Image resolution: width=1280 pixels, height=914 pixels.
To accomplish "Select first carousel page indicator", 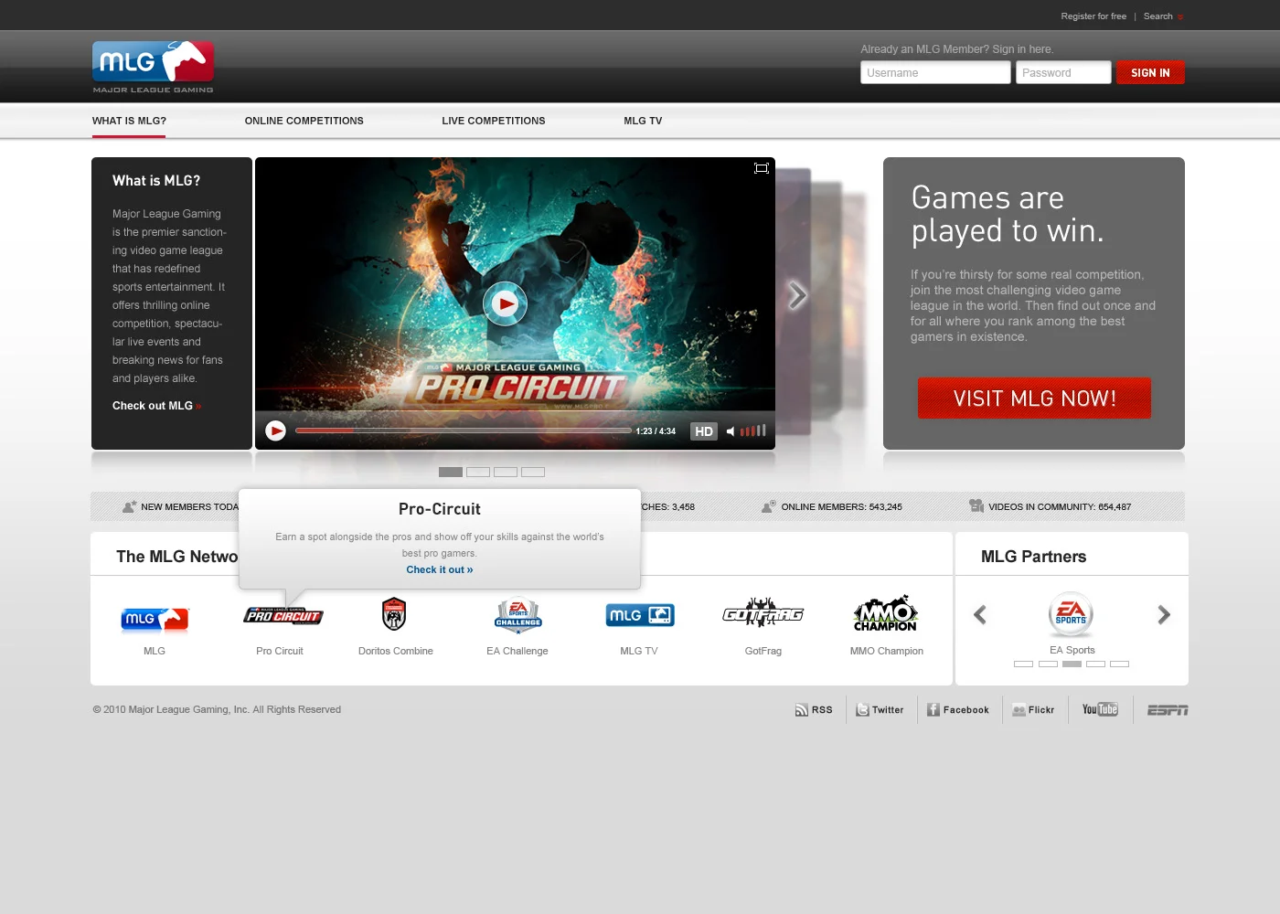I will click(451, 473).
